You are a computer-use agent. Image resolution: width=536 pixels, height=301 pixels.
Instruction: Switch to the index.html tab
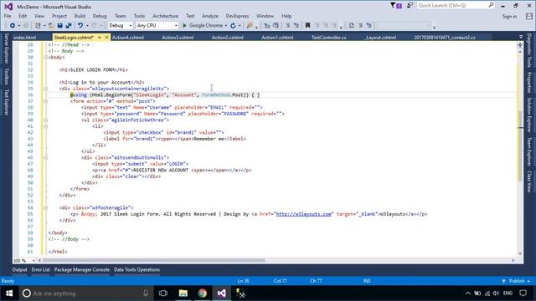click(x=24, y=38)
